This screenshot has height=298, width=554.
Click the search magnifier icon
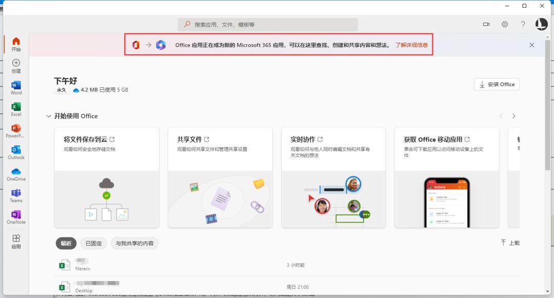tap(187, 24)
